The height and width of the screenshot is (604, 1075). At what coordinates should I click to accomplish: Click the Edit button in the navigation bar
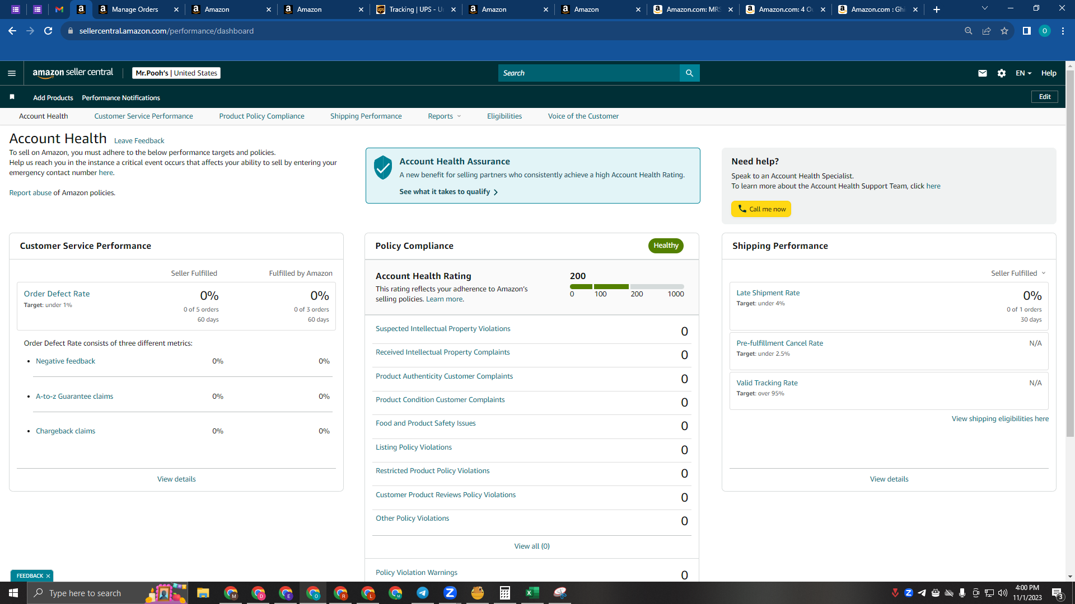(1045, 97)
